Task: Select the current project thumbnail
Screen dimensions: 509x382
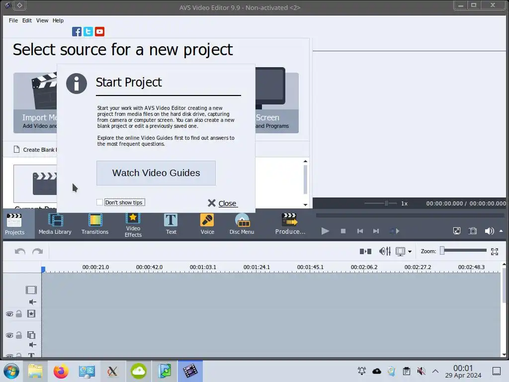Action: point(35,184)
